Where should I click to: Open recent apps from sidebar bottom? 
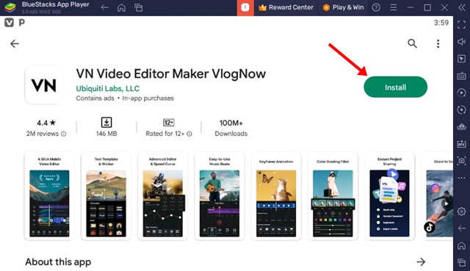coord(462,263)
